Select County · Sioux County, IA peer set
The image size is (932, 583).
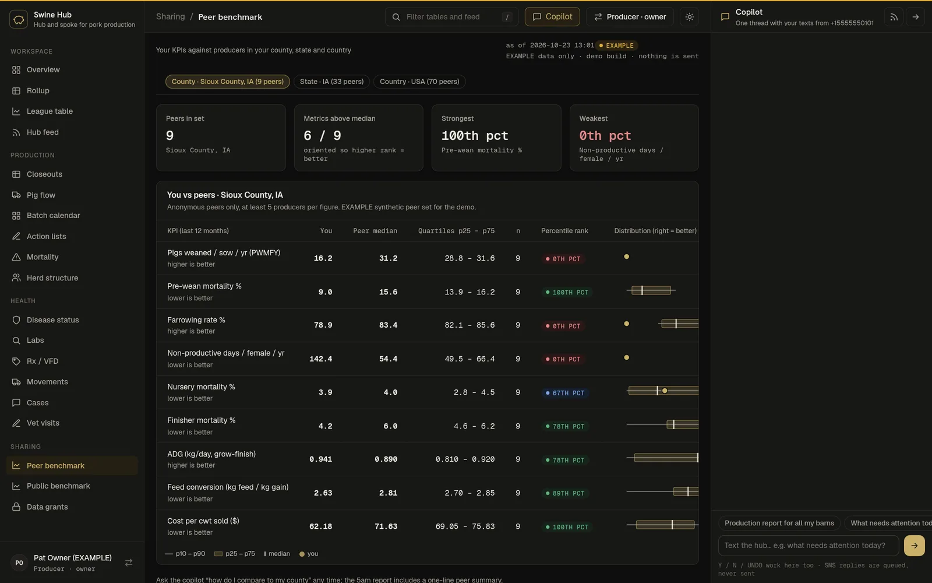pyautogui.click(x=228, y=82)
